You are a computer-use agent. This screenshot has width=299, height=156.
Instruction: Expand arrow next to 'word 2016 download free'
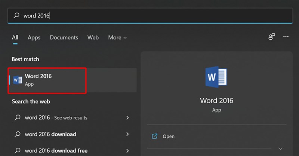[x=127, y=151]
